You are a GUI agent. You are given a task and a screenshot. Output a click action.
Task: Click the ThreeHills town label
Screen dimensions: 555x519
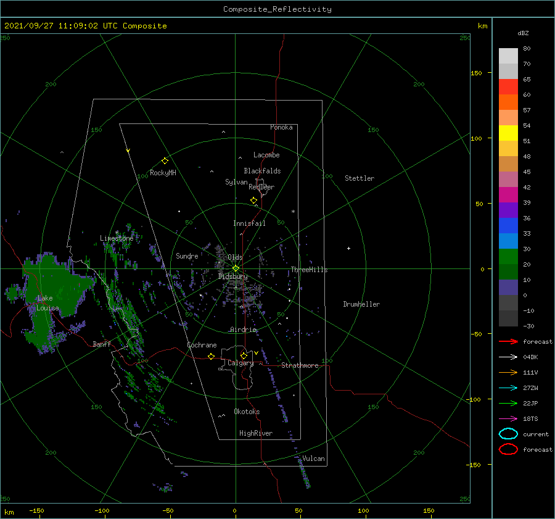309,270
